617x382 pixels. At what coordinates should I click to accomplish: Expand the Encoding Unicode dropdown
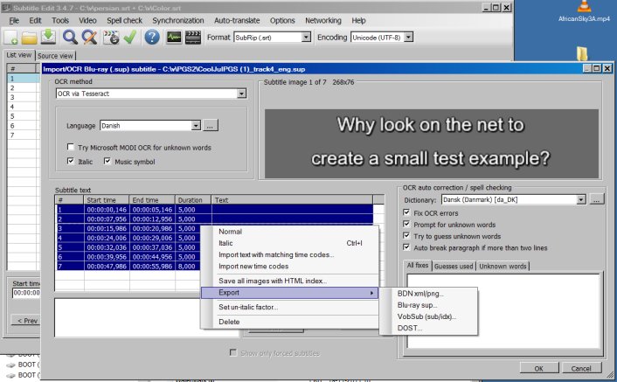click(409, 38)
